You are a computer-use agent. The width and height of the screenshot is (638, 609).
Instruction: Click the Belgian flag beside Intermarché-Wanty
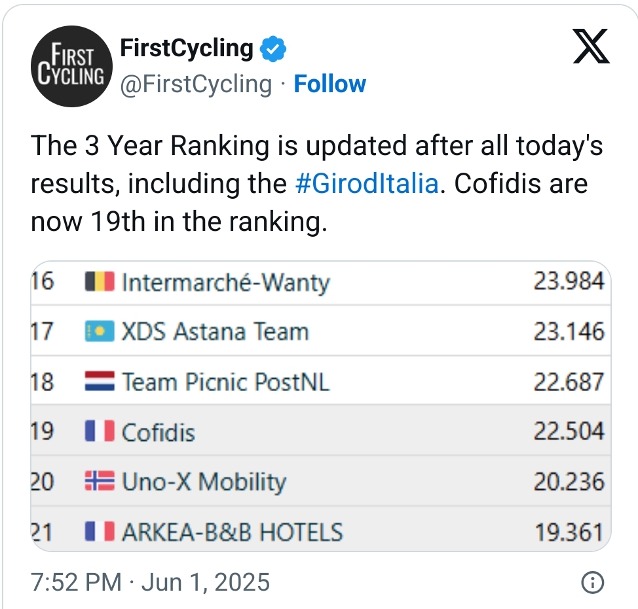(100, 283)
